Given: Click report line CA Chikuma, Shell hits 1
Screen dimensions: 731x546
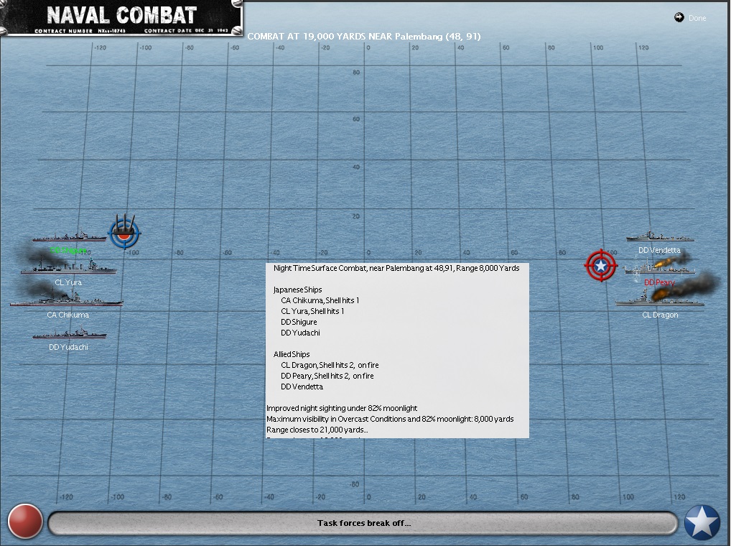Looking at the screenshot, I should 320,301.
